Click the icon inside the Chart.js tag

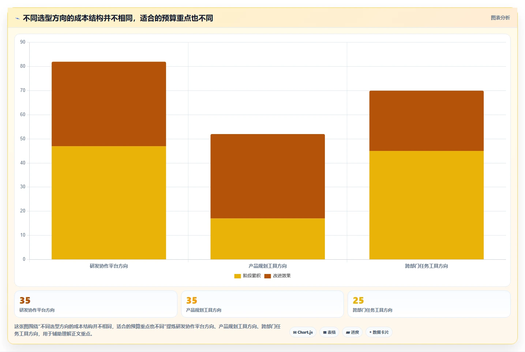tap(295, 333)
